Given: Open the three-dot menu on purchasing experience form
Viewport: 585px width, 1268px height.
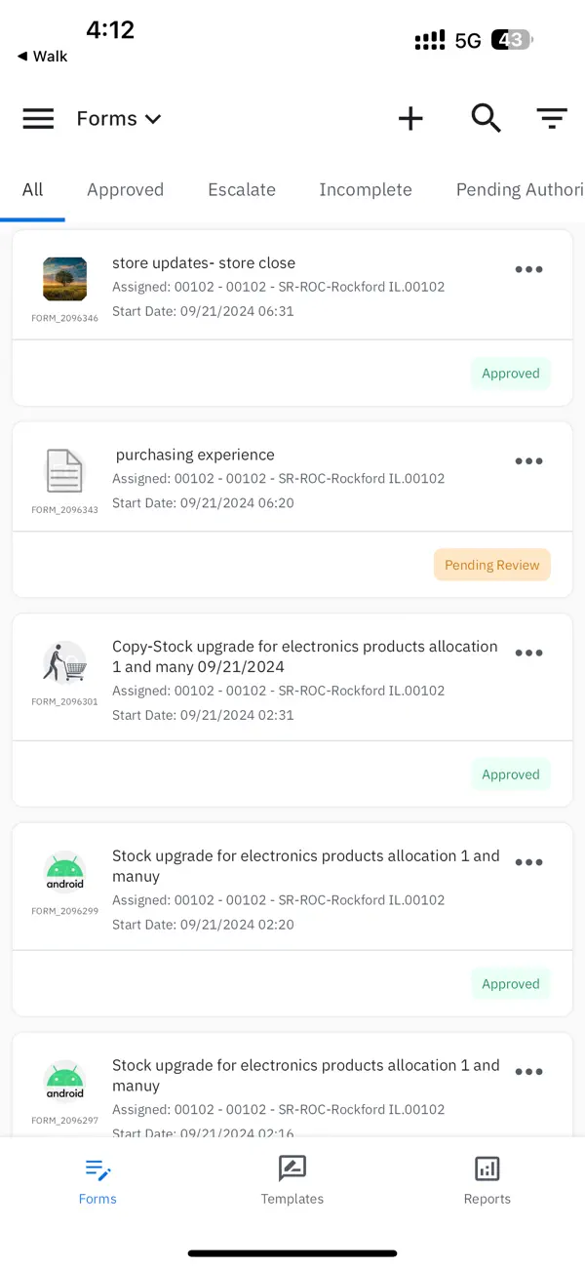Looking at the screenshot, I should pos(528,460).
